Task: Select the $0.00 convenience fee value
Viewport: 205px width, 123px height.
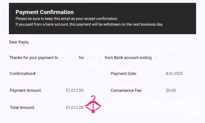Action: [171, 91]
